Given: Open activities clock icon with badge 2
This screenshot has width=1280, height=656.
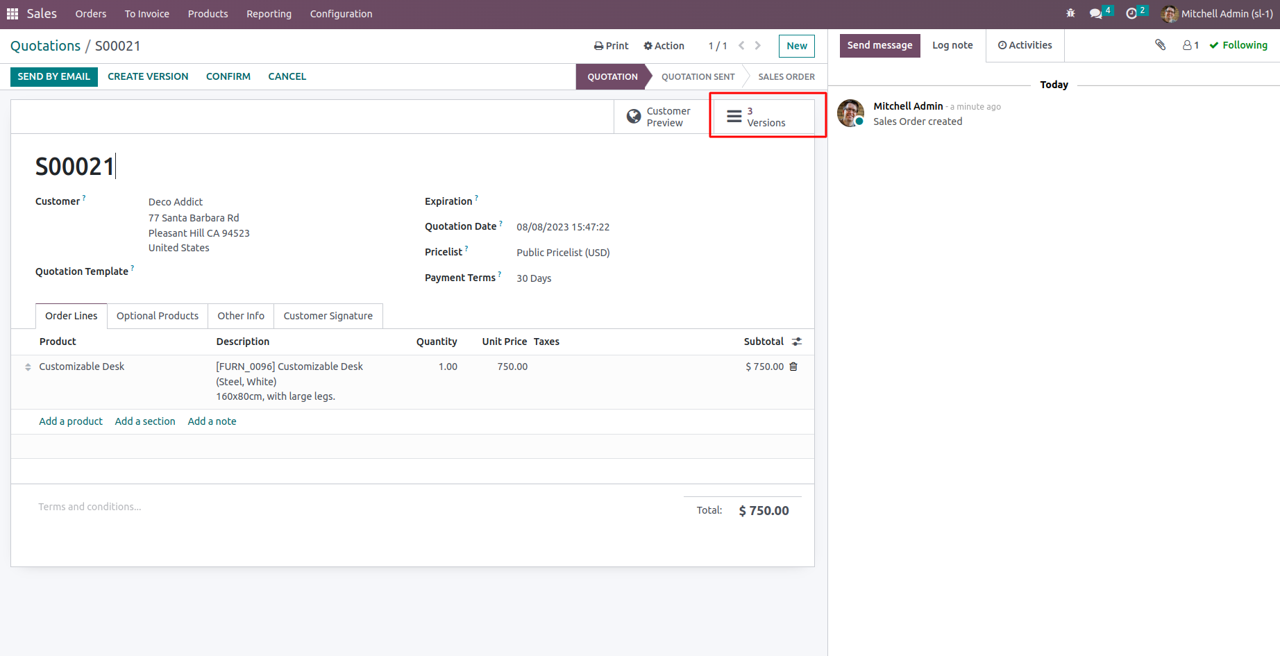Looking at the screenshot, I should tap(1136, 13).
